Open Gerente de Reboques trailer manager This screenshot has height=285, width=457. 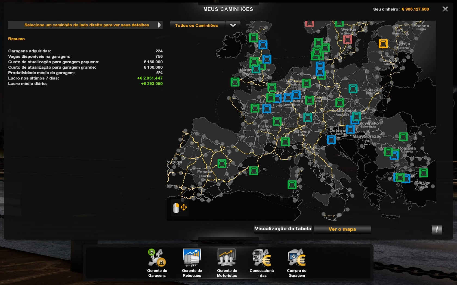(x=192, y=262)
